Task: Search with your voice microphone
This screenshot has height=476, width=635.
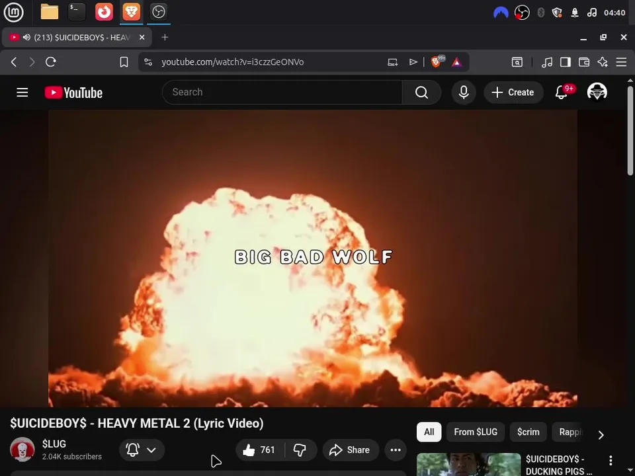Action: click(x=464, y=93)
